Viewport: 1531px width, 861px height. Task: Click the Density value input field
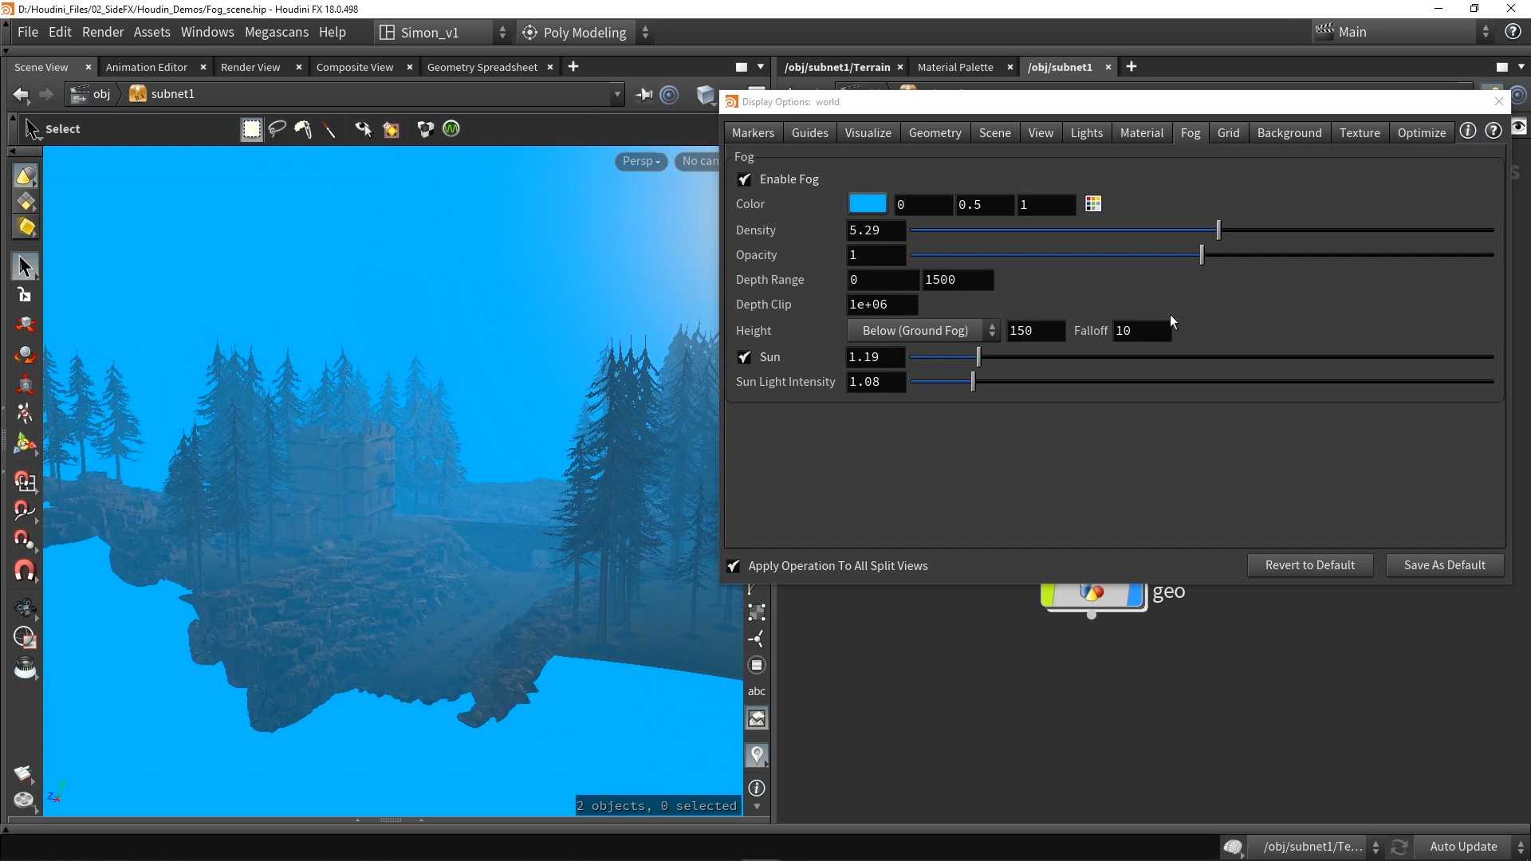coord(875,230)
